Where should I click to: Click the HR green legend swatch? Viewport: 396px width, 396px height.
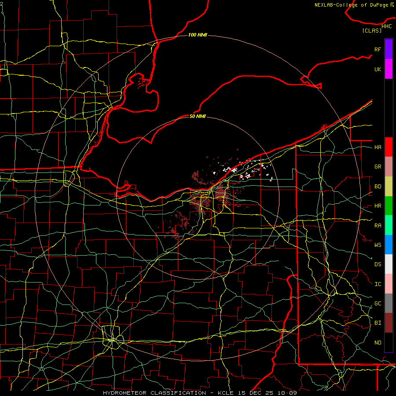click(x=389, y=206)
